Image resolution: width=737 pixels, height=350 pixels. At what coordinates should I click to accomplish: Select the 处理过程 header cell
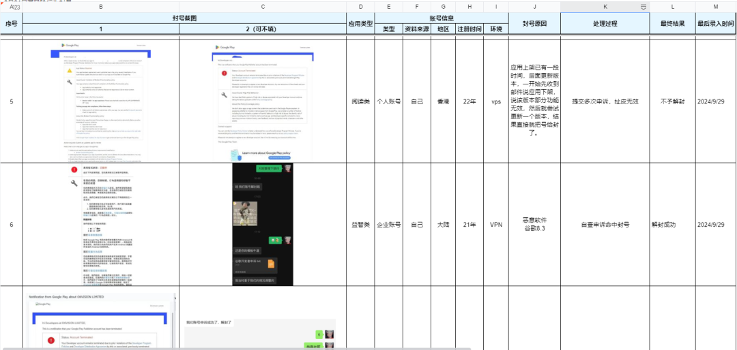click(x=605, y=23)
